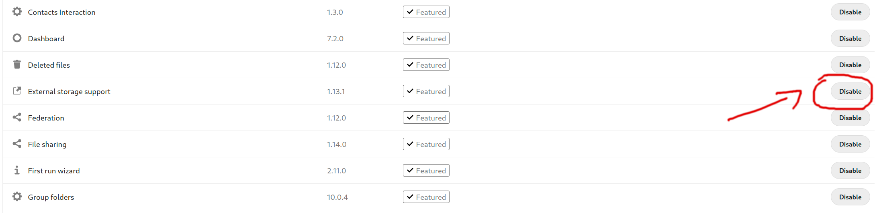Click the Dashboard circle icon
Viewport: 877px width, 213px height.
tap(17, 38)
